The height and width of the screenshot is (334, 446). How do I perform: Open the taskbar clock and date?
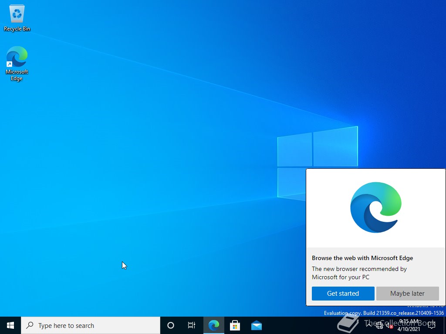click(409, 325)
